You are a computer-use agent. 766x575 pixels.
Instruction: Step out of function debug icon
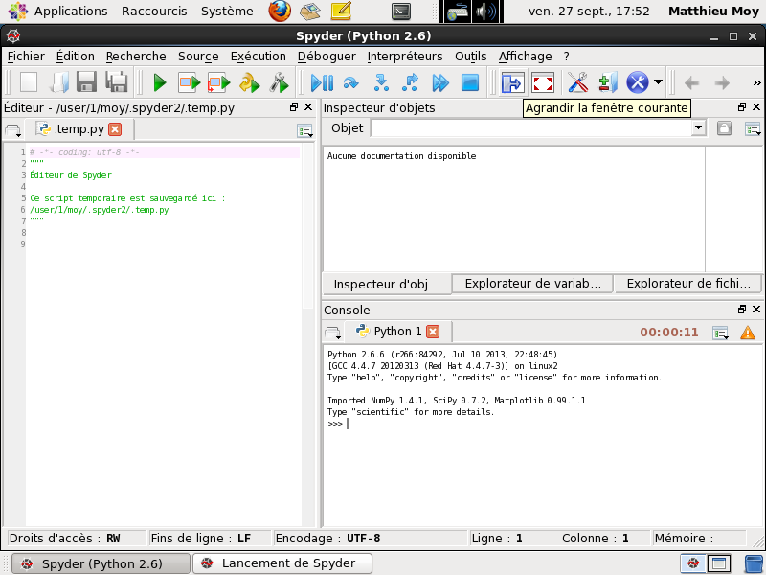coord(411,82)
